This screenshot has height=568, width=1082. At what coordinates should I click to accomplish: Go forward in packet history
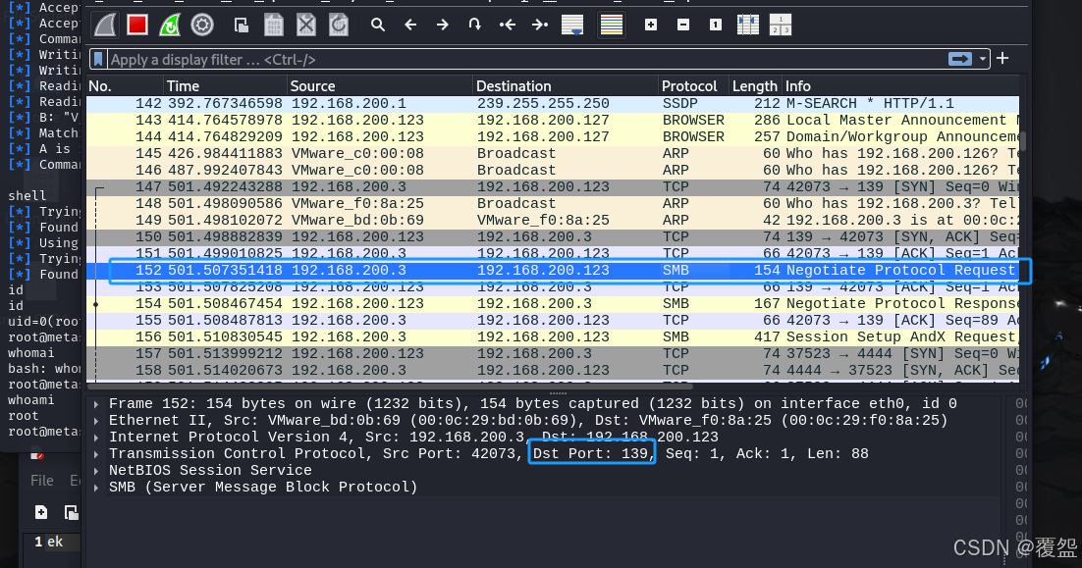click(442, 26)
